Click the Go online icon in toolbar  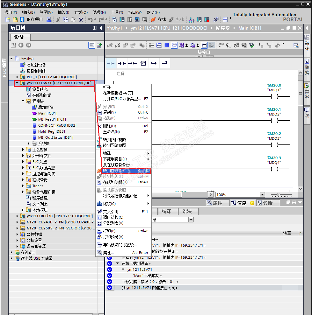click(x=153, y=20)
